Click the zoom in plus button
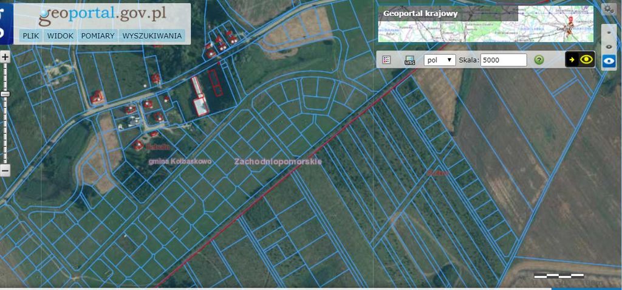 pos(5,57)
